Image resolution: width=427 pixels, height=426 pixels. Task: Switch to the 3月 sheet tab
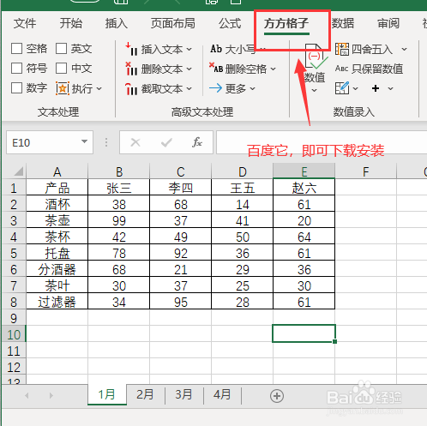coord(183,395)
